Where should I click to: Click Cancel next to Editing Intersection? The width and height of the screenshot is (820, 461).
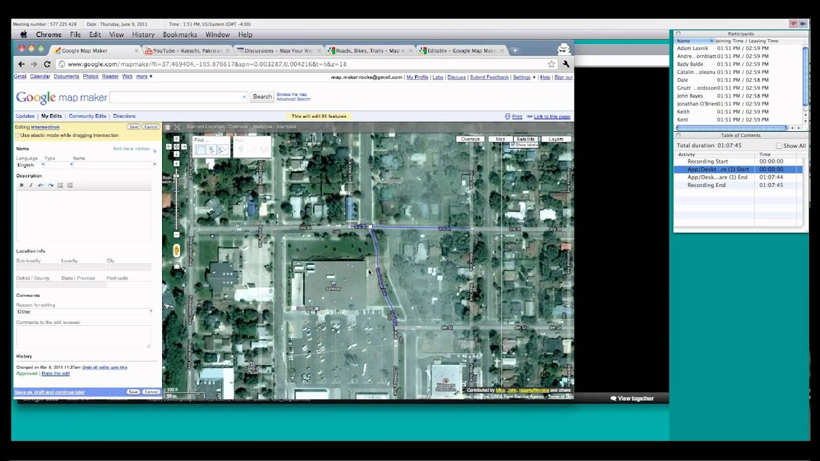pyautogui.click(x=151, y=127)
